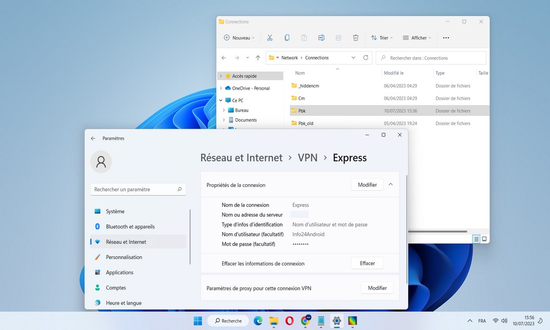Go to VPN via the breadcrumb

[307, 158]
